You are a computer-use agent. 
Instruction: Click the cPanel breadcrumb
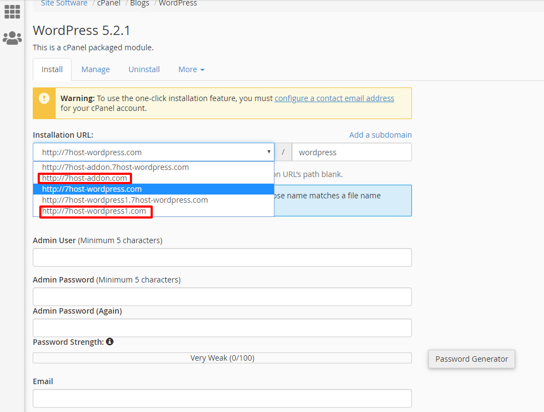(109, 3)
